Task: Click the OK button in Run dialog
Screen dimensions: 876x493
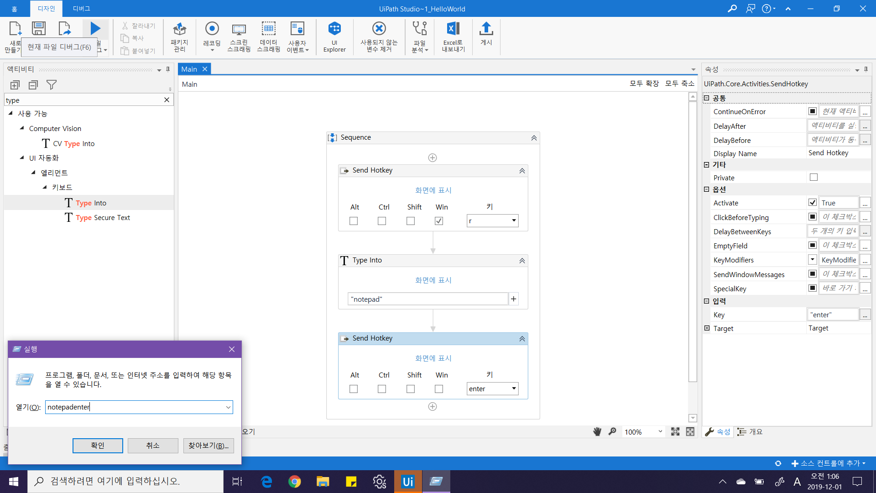Action: [98, 446]
